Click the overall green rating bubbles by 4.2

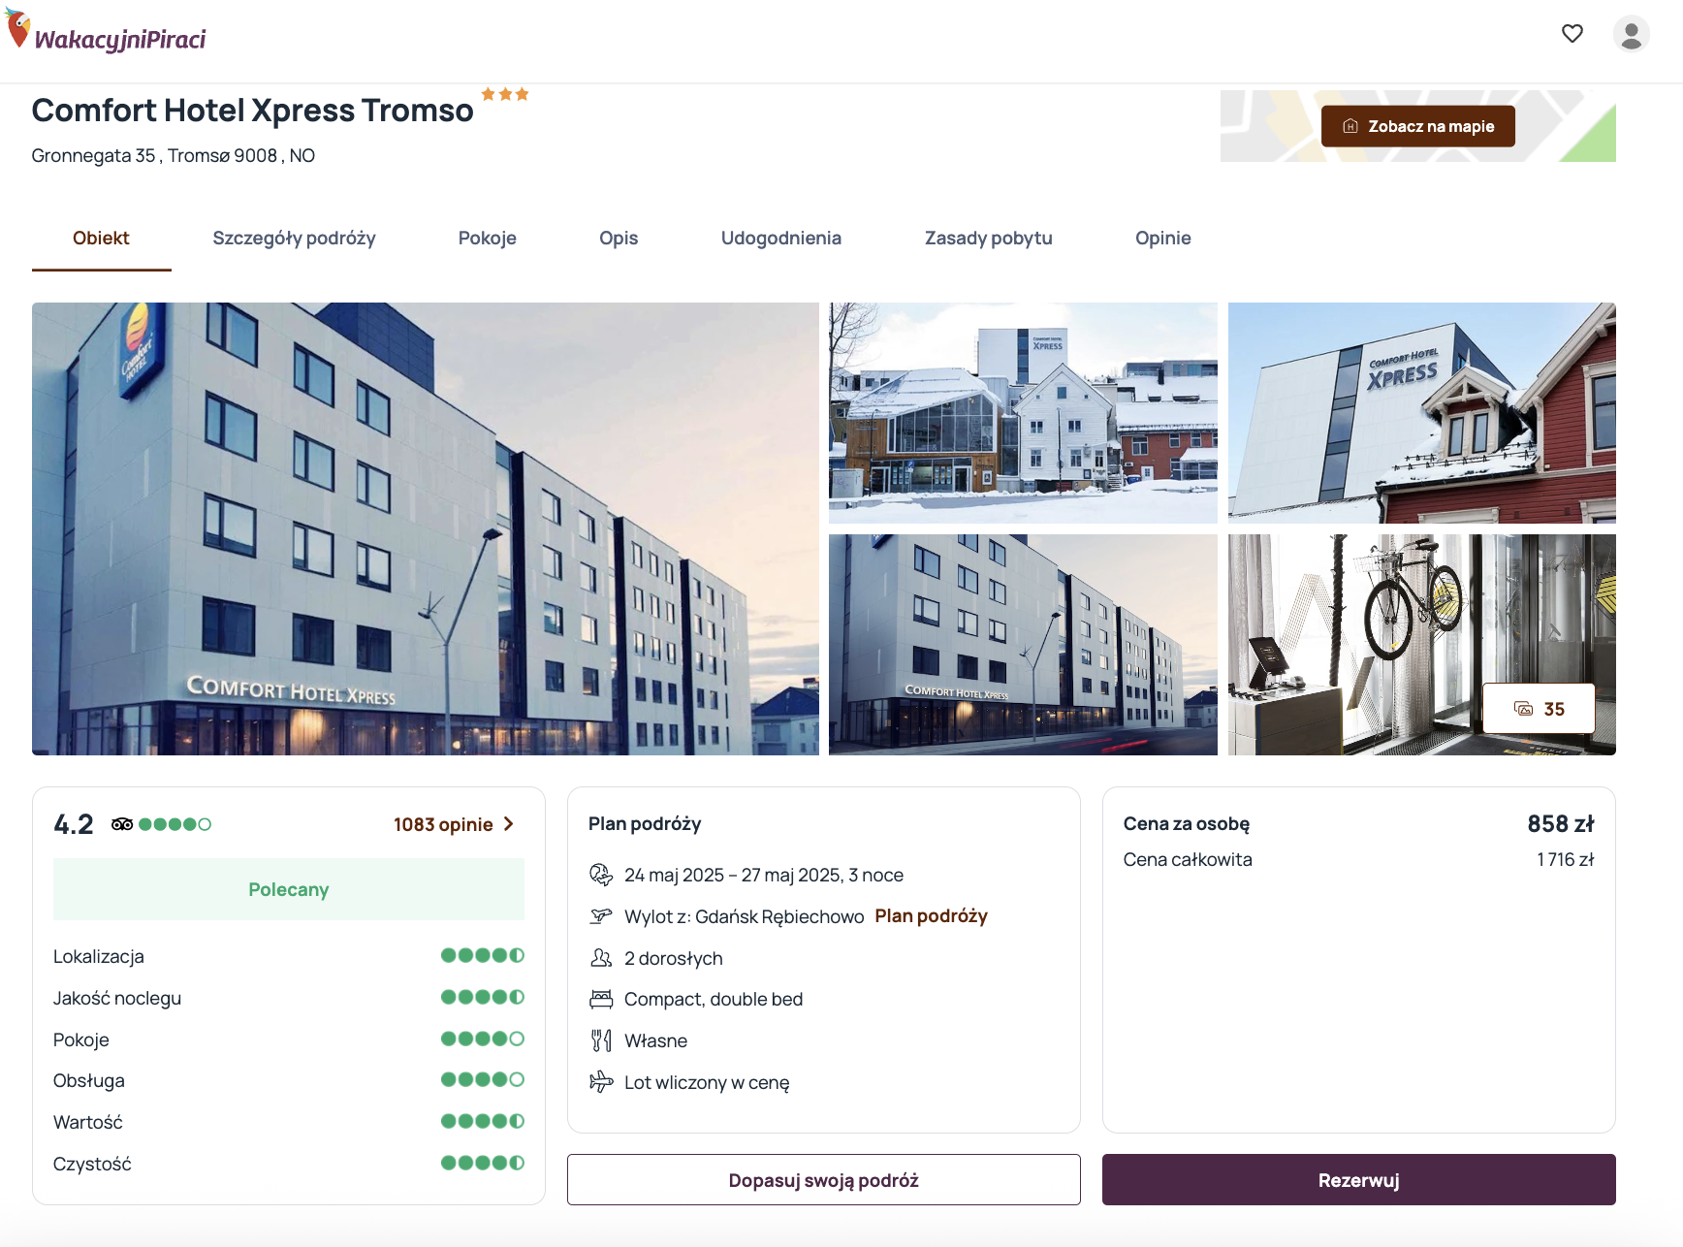point(175,824)
